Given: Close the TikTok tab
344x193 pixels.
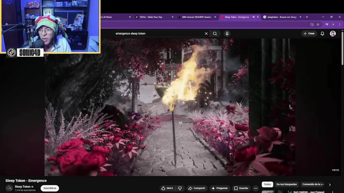Looking at the screenshot, I should (173, 17).
